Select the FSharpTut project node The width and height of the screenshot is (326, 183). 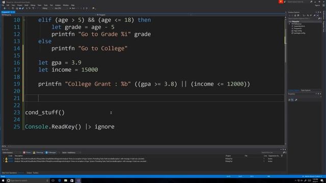[x=295, y=21]
